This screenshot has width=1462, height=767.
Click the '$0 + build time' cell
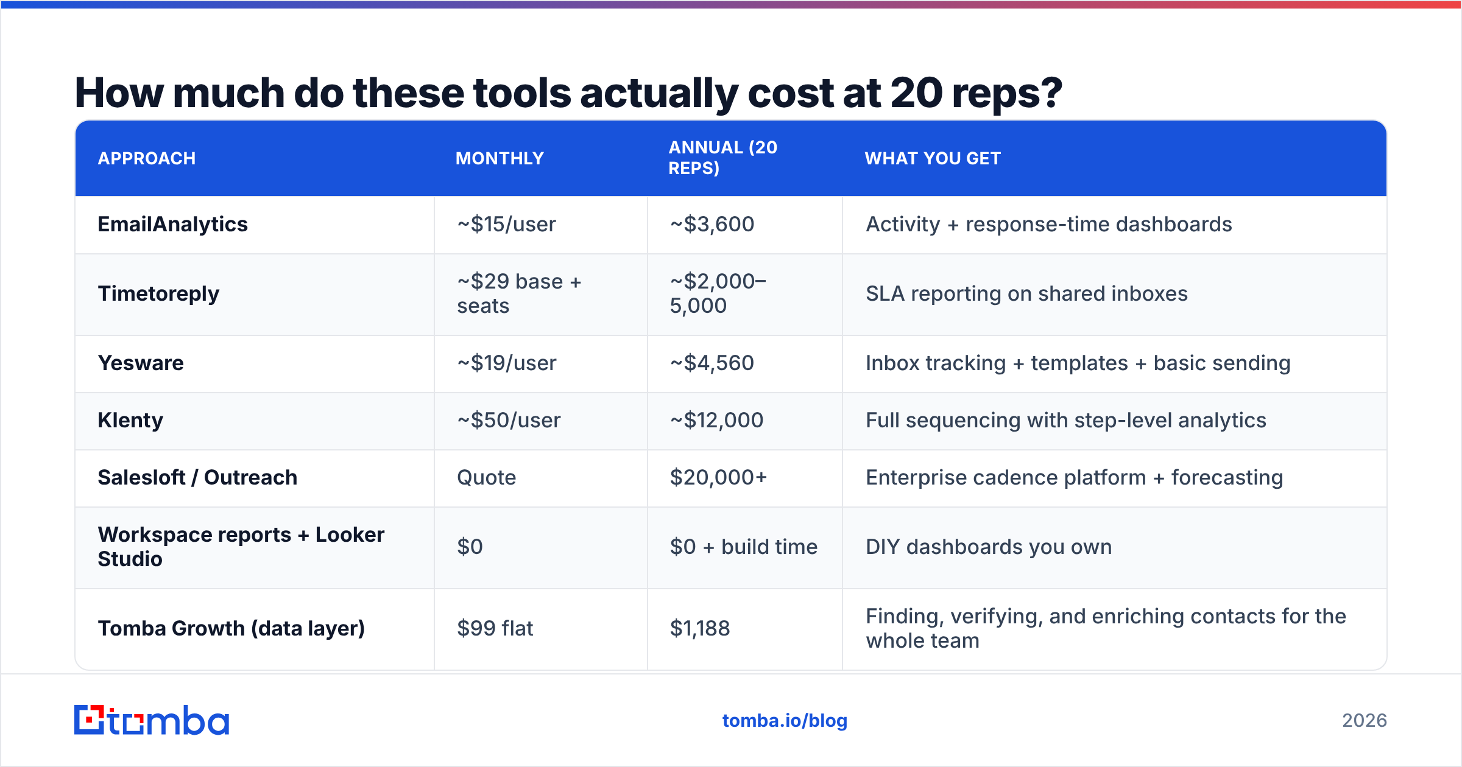point(744,547)
